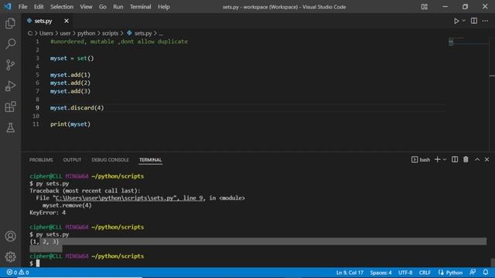Open the Terminal menu
The height and width of the screenshot is (278, 495).
click(141, 7)
